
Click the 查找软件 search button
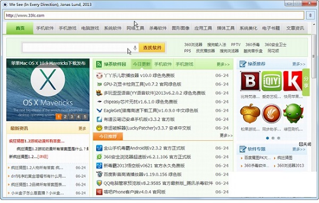click(x=152, y=48)
